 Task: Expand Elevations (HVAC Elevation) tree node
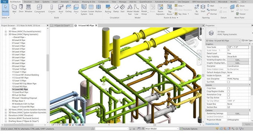[6, 115]
